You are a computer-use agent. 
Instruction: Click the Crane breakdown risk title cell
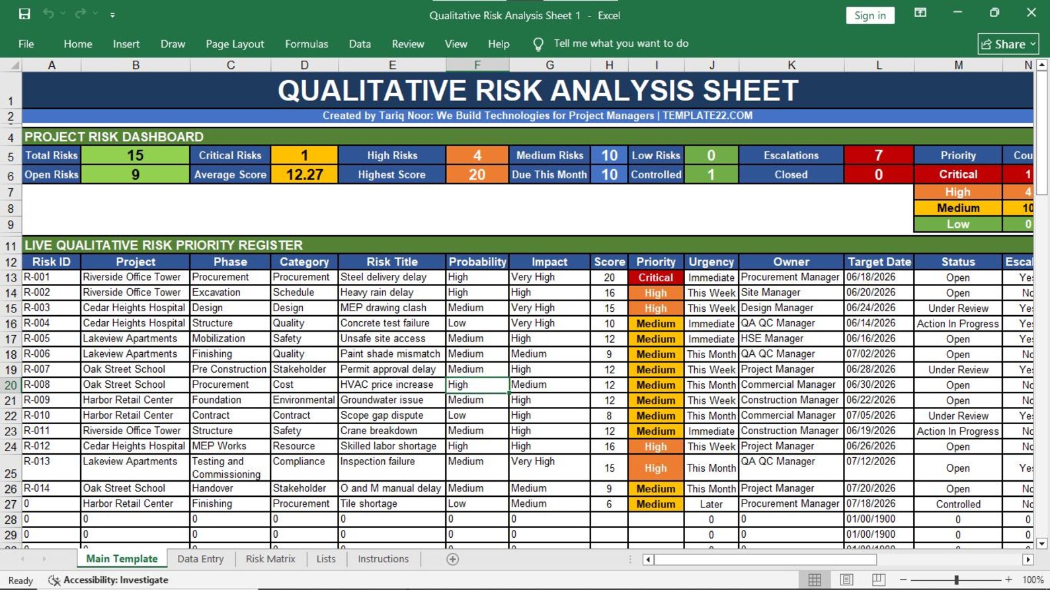[x=392, y=431]
